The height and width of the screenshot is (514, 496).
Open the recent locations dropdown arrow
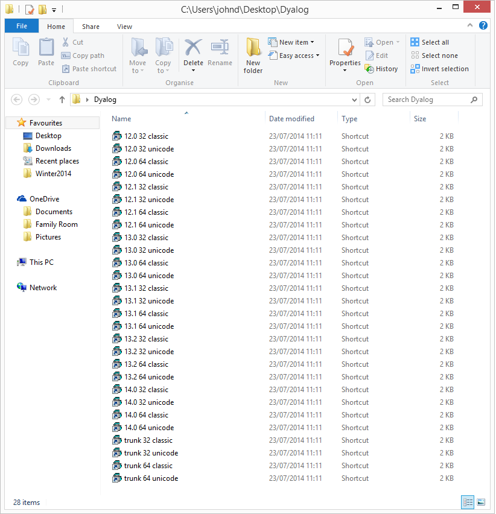[x=48, y=100]
